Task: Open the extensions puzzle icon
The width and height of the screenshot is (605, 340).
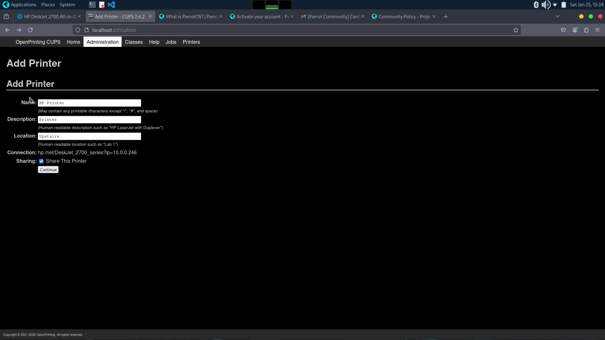Action: pyautogui.click(x=586, y=30)
